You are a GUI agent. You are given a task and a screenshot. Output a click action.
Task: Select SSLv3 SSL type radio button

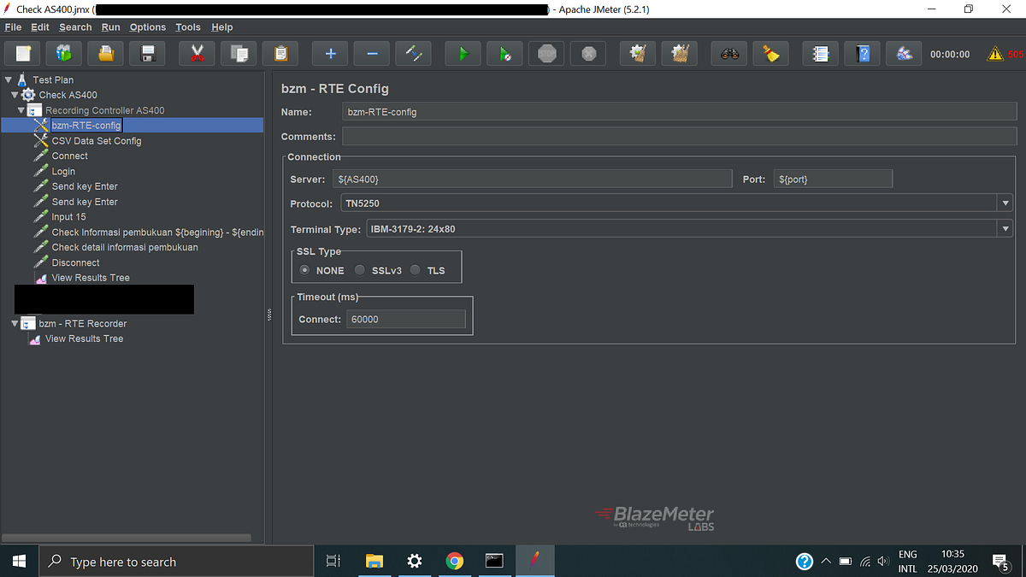click(360, 270)
